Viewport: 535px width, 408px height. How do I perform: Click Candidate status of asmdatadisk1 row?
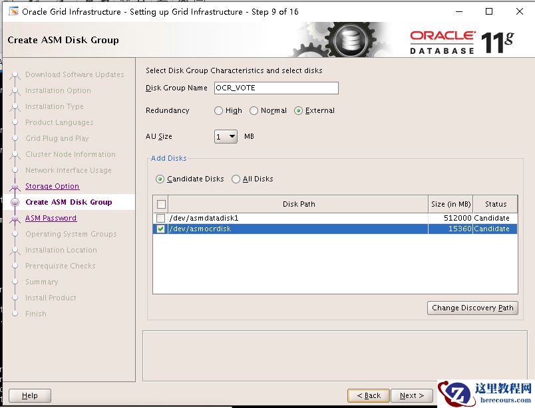coord(496,218)
